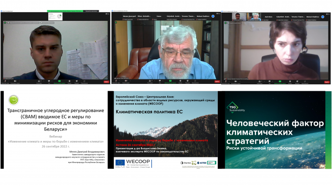This screenshot has height=186, width=332.
Task: Expand chat arrow in left Zoom window
Action: [x=52, y=81]
